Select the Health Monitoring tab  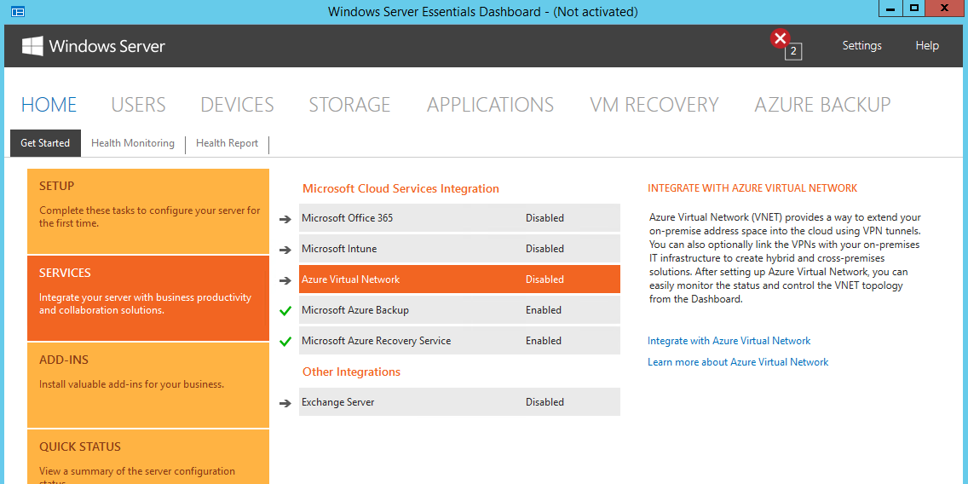pos(133,143)
